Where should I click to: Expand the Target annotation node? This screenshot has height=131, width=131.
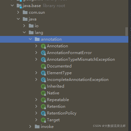pos(36,120)
